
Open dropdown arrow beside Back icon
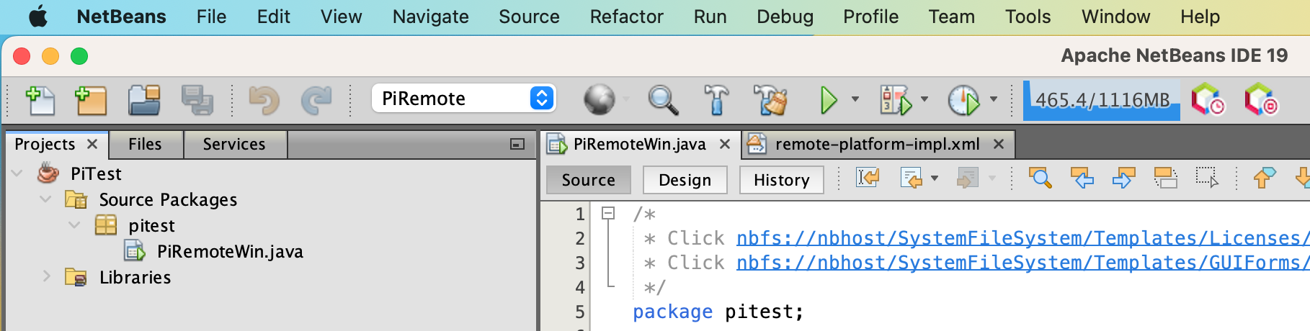pyautogui.click(x=935, y=178)
